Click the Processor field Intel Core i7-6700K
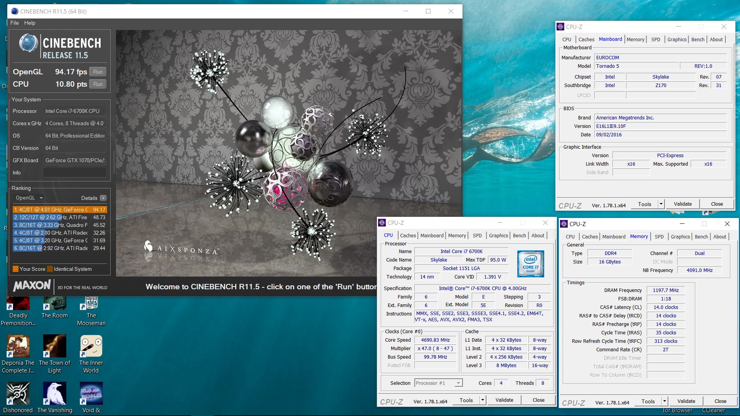740x416 pixels. tap(75, 111)
